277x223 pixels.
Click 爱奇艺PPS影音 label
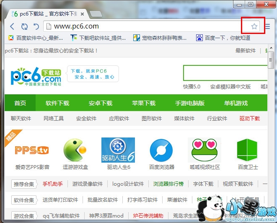[x=32, y=167]
